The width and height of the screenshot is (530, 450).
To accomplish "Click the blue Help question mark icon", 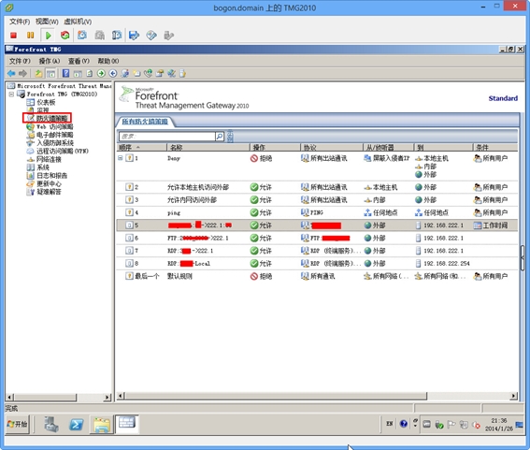I will 66,73.
